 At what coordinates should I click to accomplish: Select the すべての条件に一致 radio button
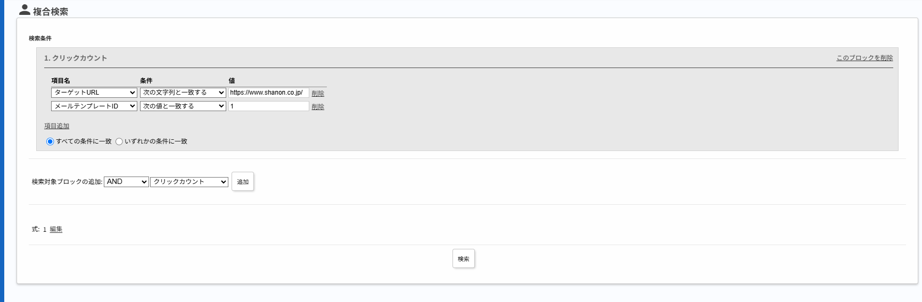pyautogui.click(x=50, y=141)
